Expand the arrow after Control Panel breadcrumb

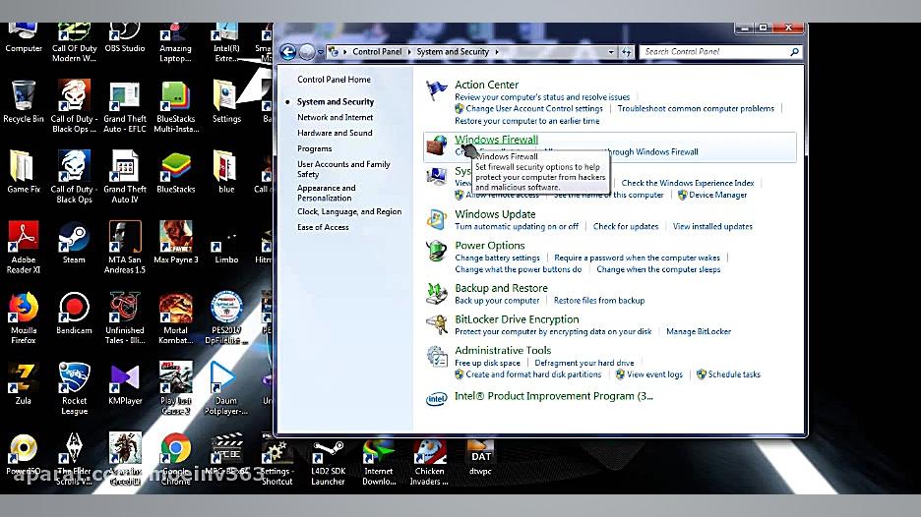click(x=409, y=52)
